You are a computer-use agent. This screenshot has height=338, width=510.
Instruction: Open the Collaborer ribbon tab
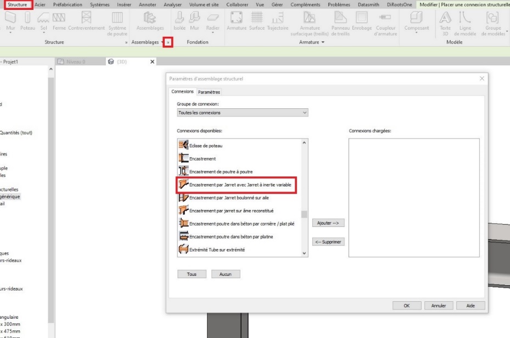237,4
